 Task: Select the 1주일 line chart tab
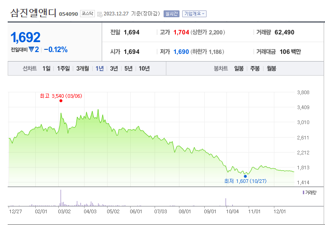(x=63, y=68)
